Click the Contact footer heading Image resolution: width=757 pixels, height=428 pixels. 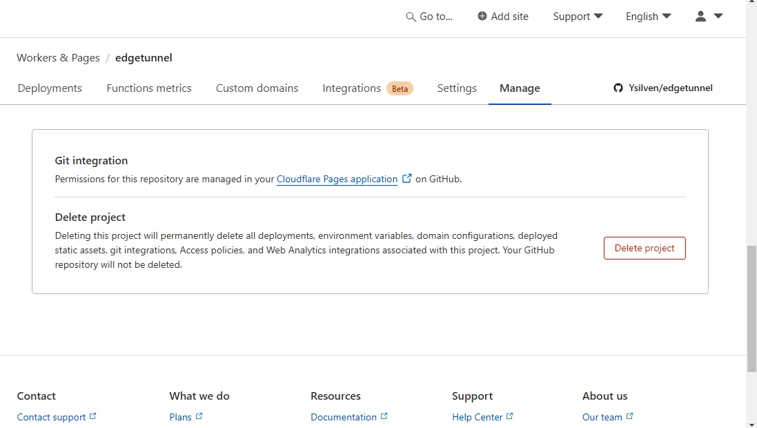[x=36, y=396]
